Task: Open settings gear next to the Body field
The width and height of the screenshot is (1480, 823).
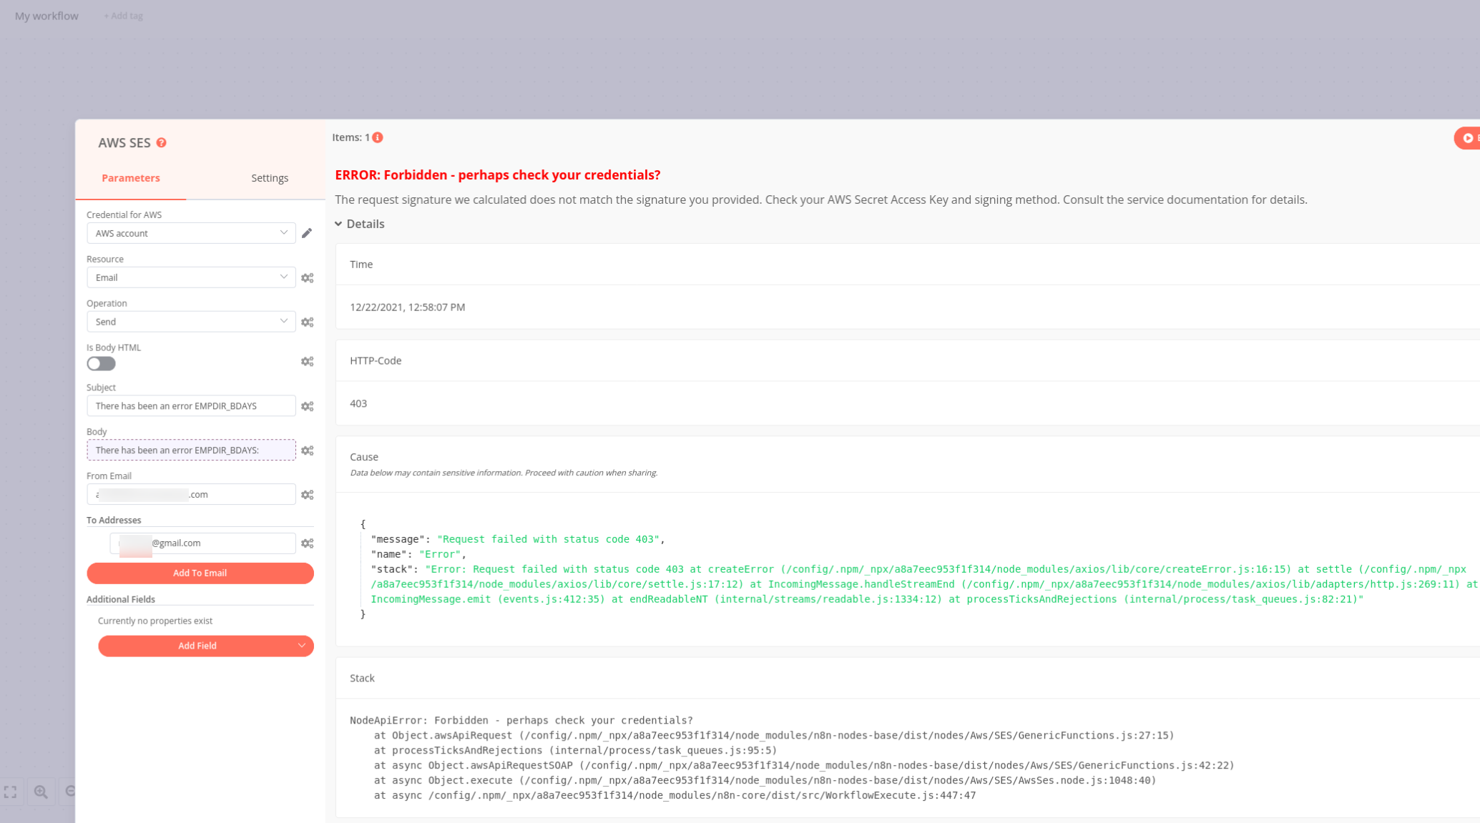Action: coord(307,450)
